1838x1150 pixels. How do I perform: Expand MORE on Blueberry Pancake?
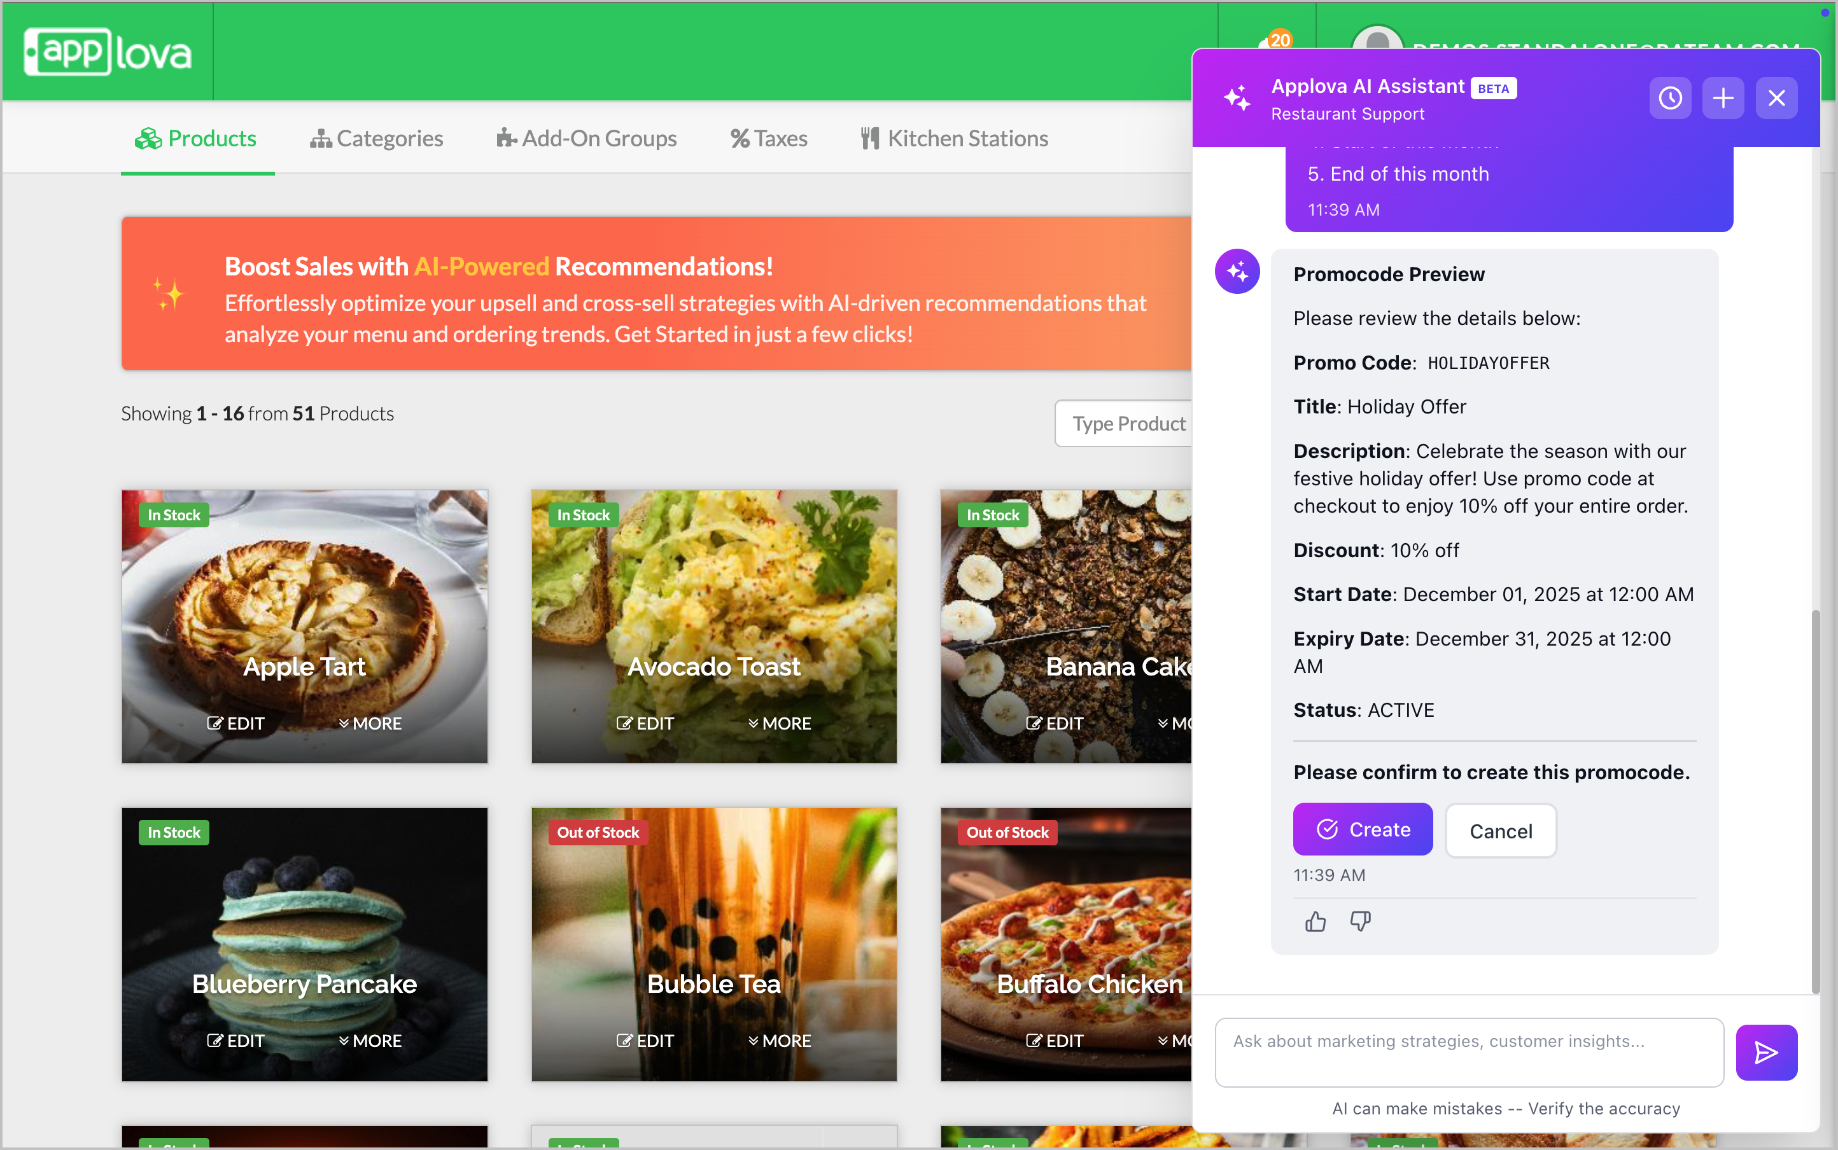pos(370,1041)
